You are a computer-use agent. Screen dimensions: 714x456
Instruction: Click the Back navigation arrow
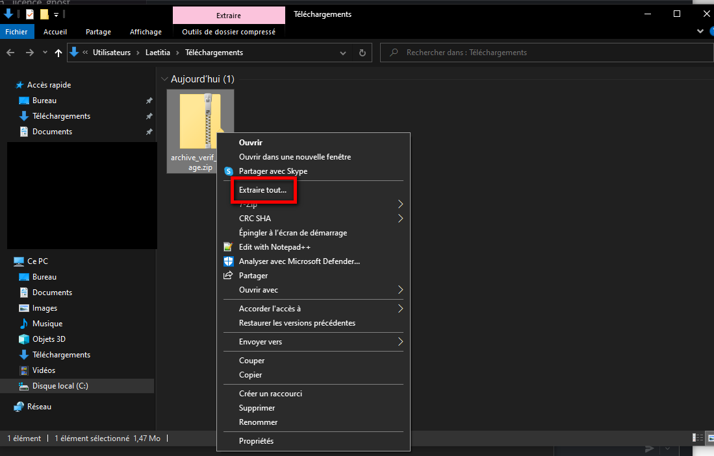[11, 53]
